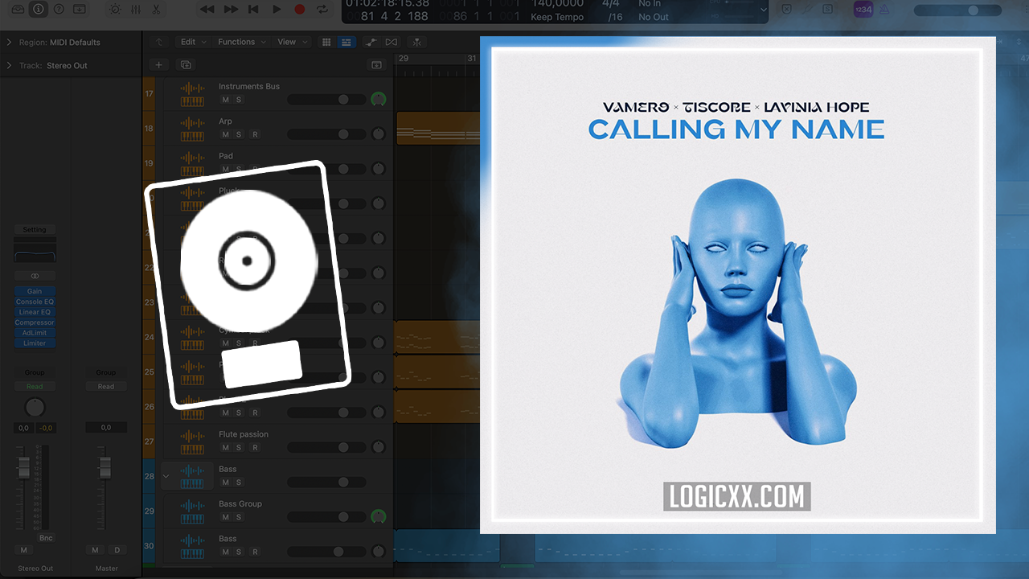Viewport: 1029px width, 579px height.
Task: Click the Bass Group track icon
Action: click(x=192, y=511)
